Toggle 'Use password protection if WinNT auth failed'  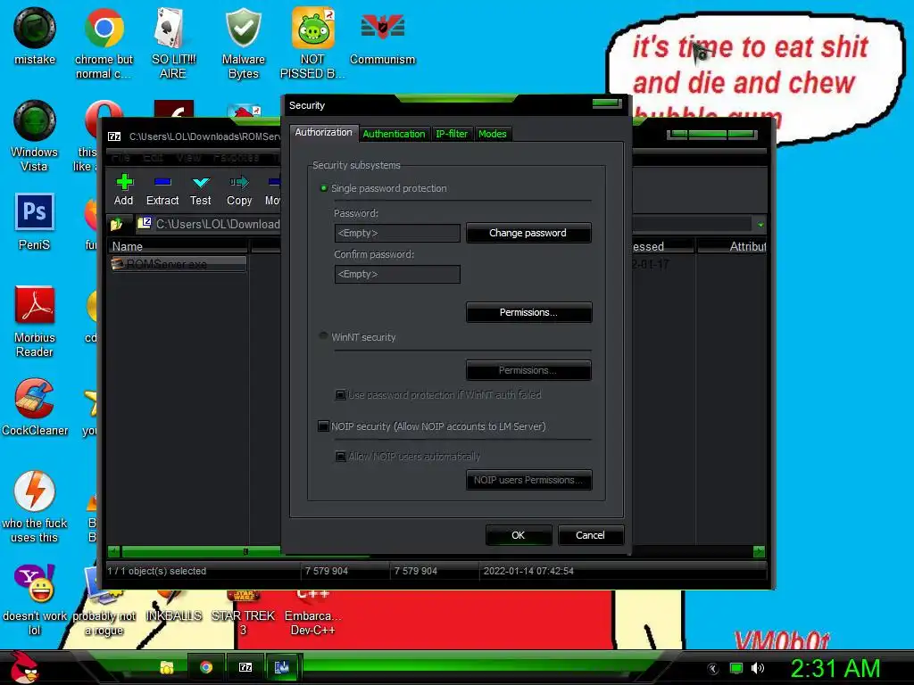click(340, 395)
